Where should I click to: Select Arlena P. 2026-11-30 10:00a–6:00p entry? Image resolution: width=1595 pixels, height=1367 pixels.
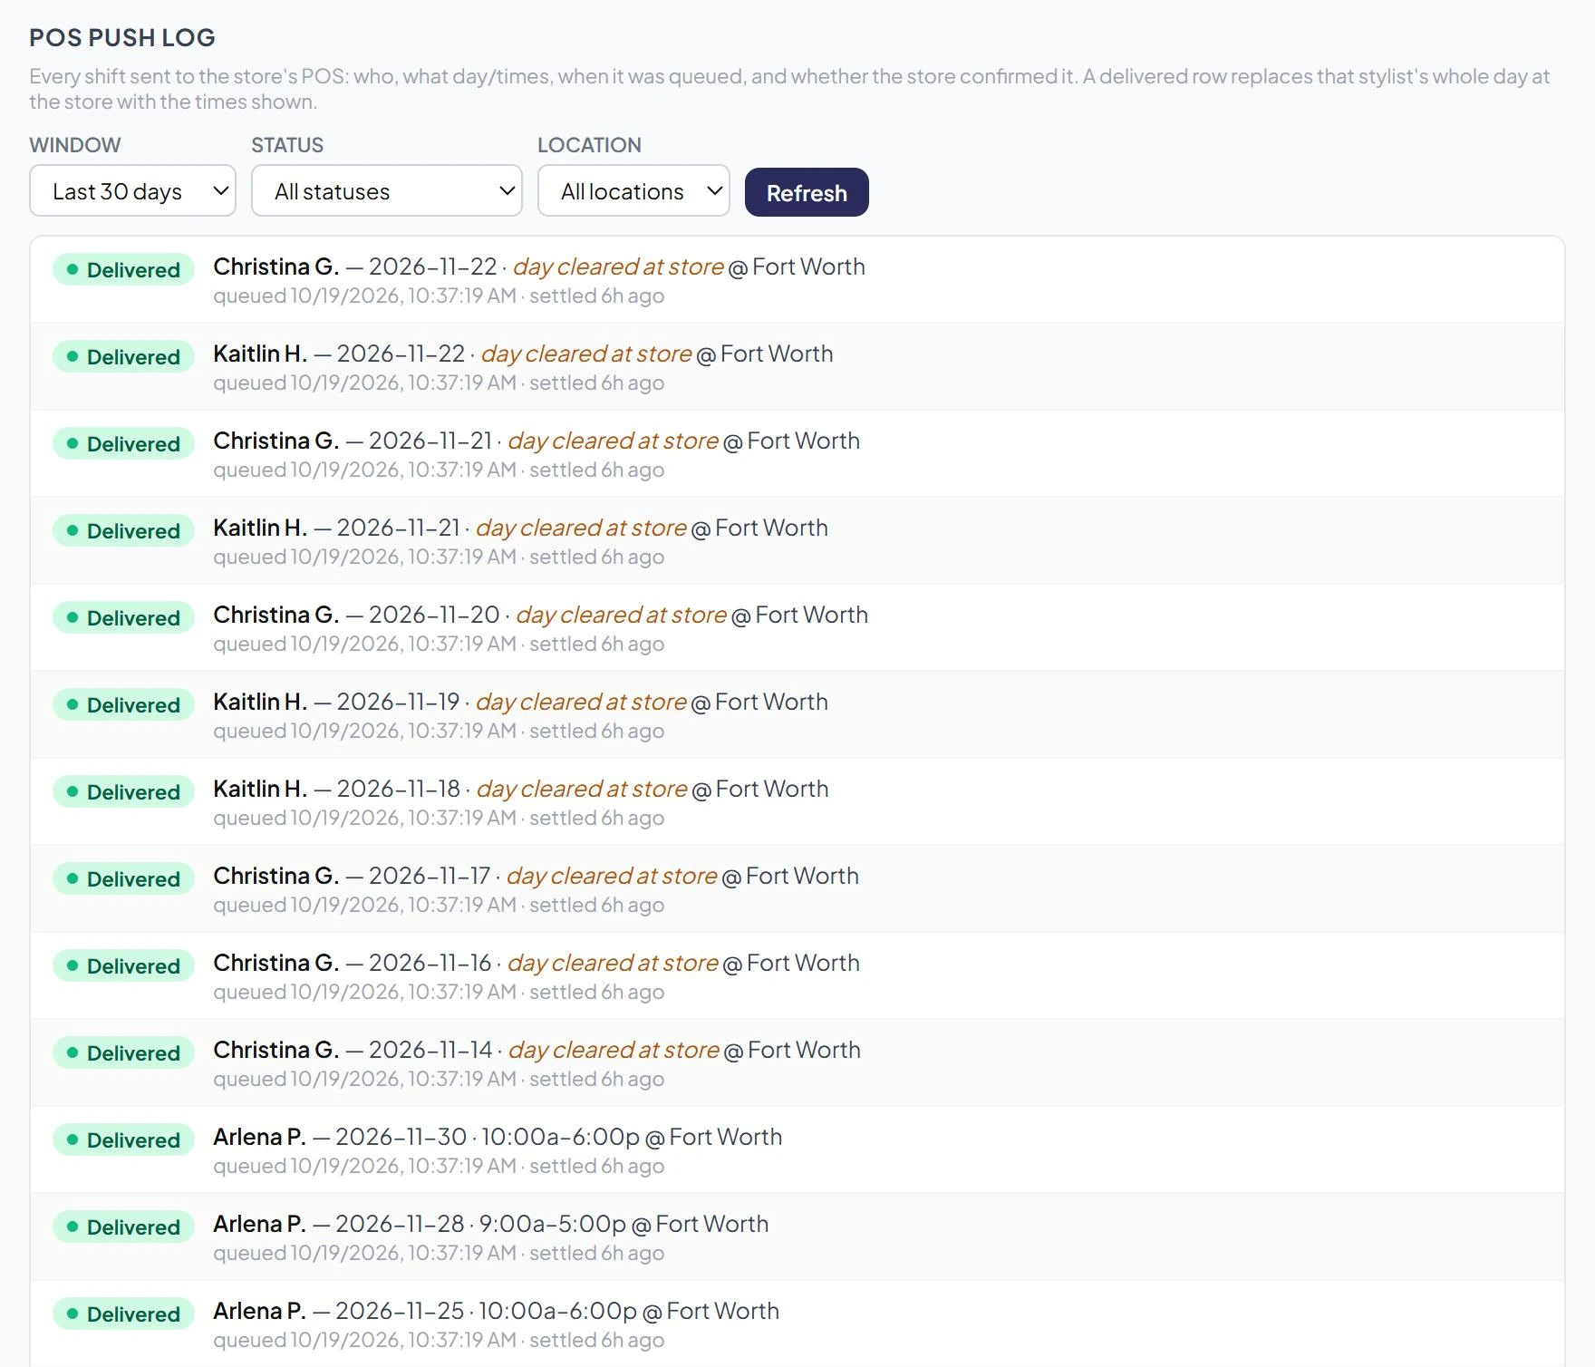click(x=498, y=1138)
